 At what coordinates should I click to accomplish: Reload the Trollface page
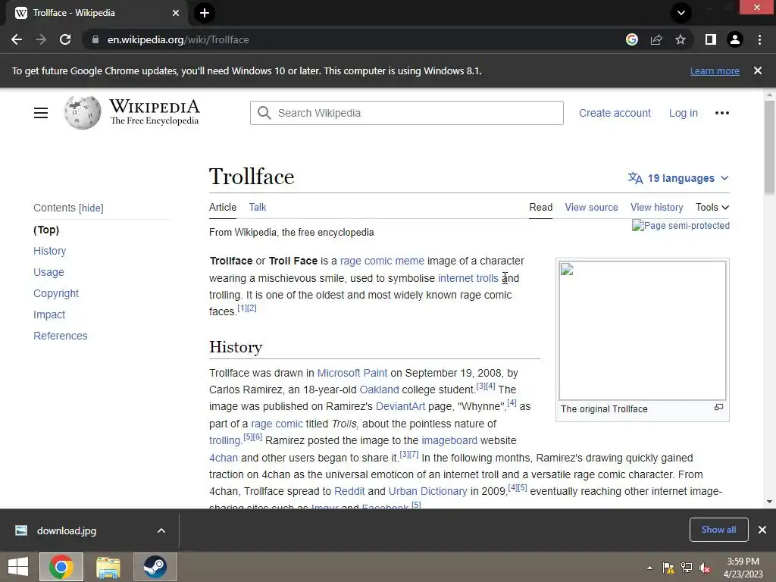(x=65, y=39)
